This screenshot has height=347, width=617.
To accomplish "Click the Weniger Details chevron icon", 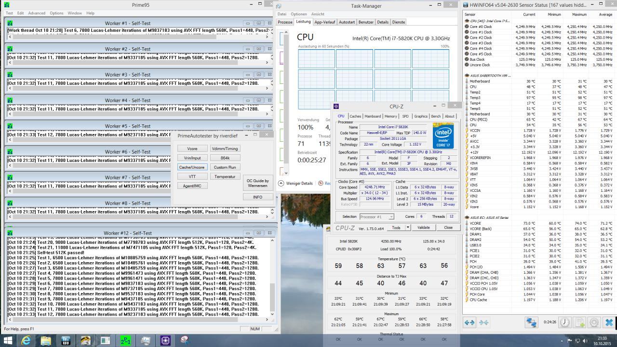I will [282, 183].
